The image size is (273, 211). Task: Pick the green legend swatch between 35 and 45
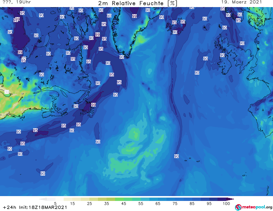(119, 199)
